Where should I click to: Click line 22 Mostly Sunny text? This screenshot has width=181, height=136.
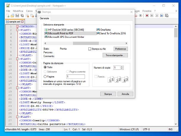tap(41, 102)
